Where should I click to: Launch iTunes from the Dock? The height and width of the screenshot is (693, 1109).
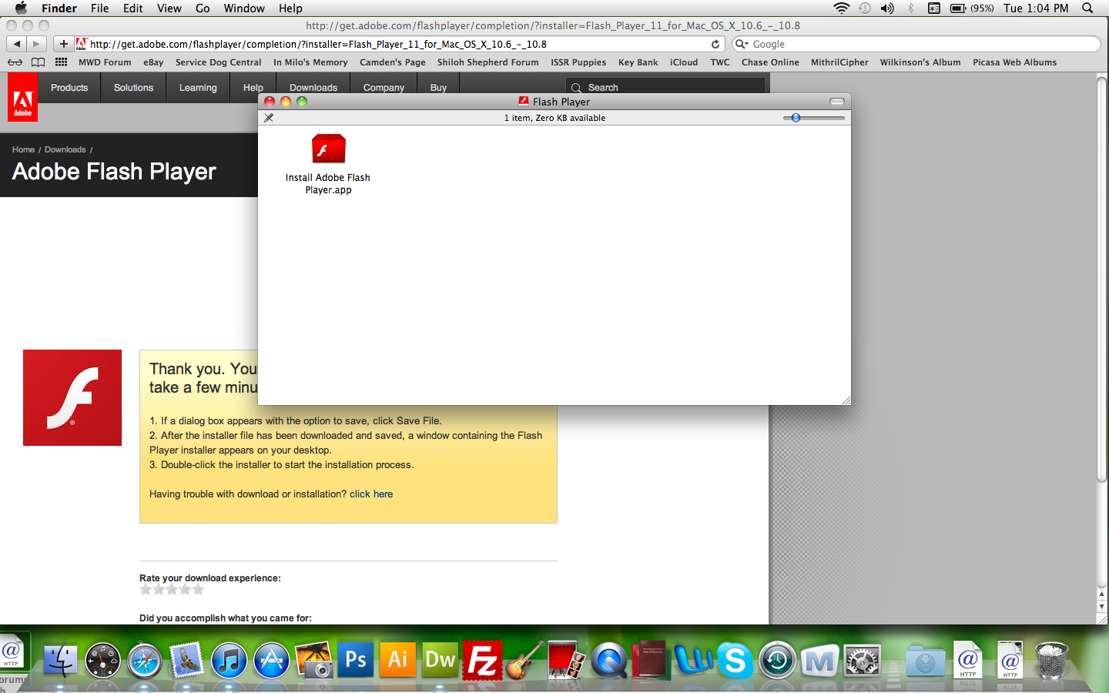[x=229, y=661]
